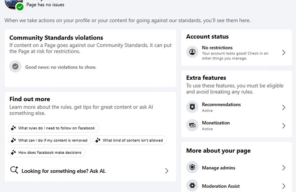Select 'What rules do I need to follow on Facebook' chip
This screenshot has height=192, width=296.
pos(54,128)
